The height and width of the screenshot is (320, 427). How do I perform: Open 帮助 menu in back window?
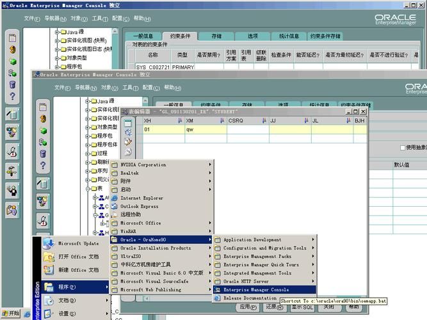pos(142,19)
